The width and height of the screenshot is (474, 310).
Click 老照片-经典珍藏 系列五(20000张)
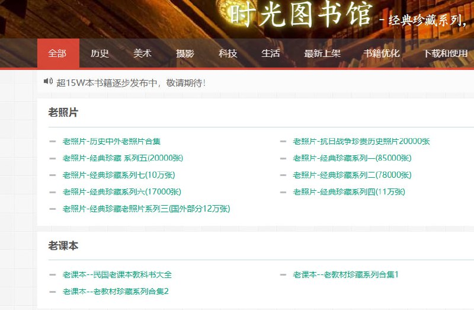pos(123,158)
